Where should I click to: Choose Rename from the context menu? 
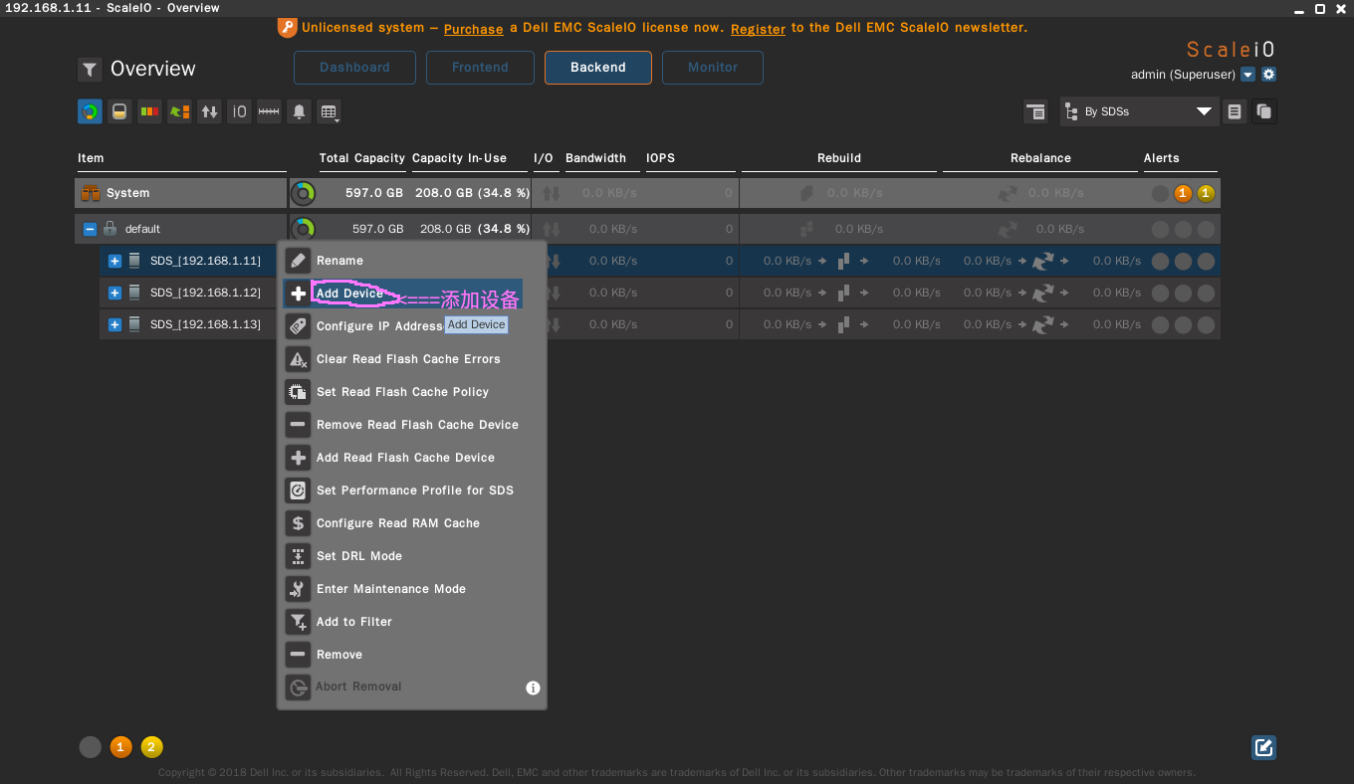(412, 261)
